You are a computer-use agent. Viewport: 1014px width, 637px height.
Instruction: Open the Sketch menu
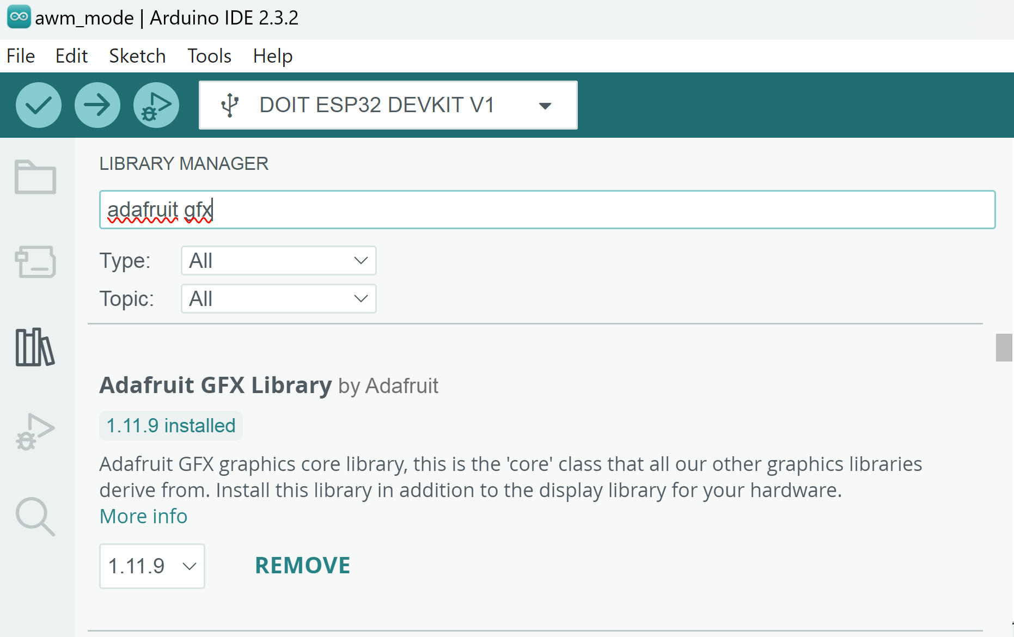[137, 56]
